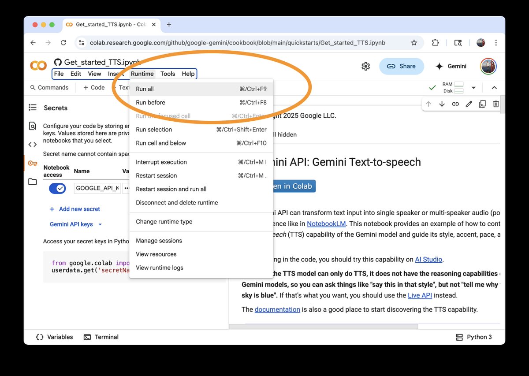Viewport: 529px width, 376px height.
Task: Open Google account avatar in Colab
Action: [488, 66]
